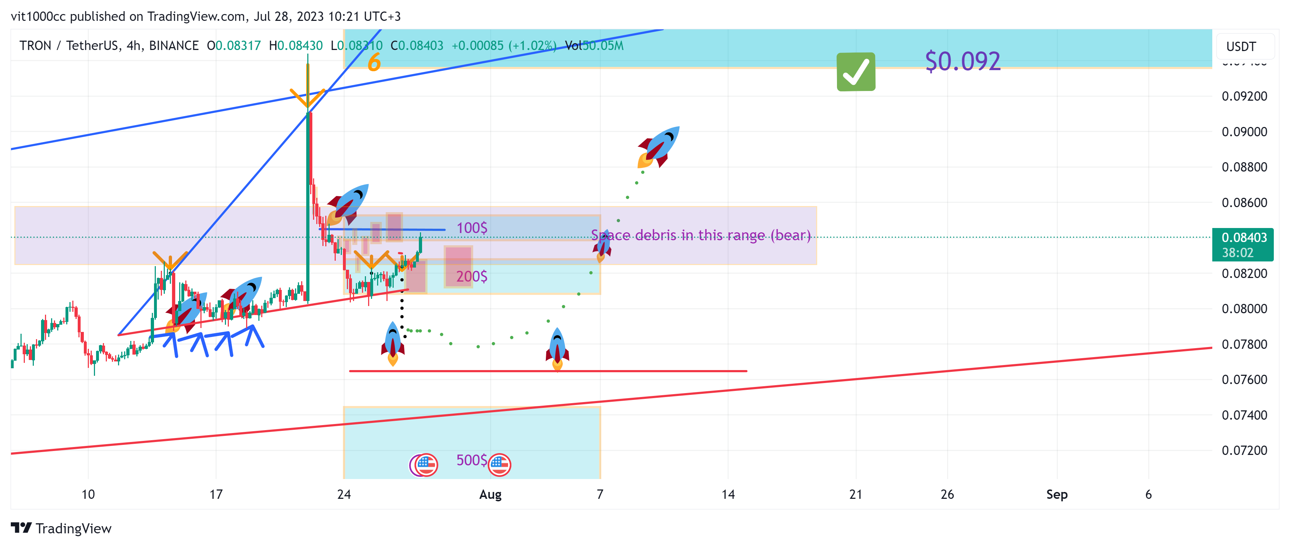Click the Sep label on time axis
The height and width of the screenshot is (547, 1290).
[1056, 495]
